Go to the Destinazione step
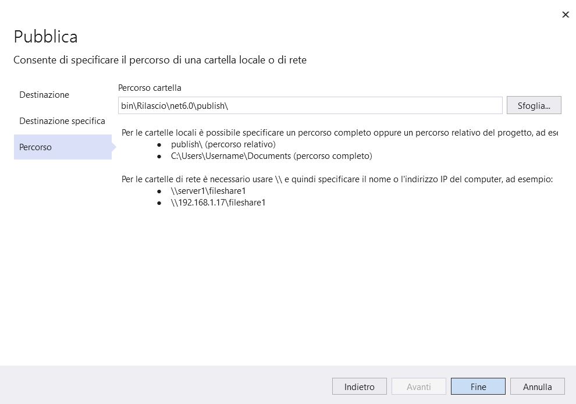Viewport: 576px width, 404px height. (44, 95)
